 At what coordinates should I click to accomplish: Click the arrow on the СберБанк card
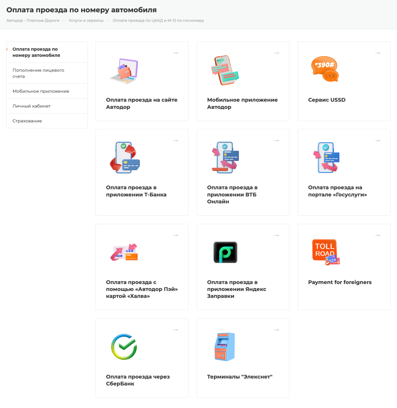tap(176, 330)
